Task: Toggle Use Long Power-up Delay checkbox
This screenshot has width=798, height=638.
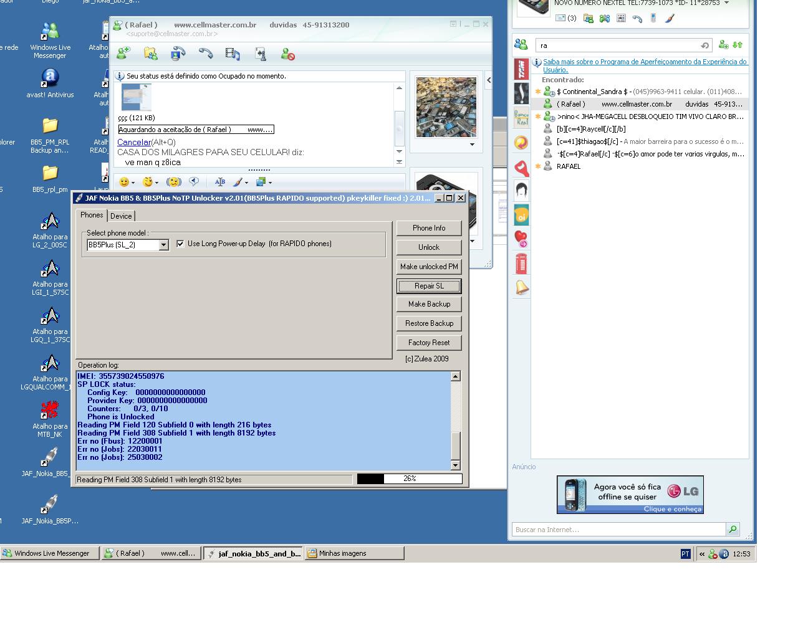Action: [x=180, y=244]
